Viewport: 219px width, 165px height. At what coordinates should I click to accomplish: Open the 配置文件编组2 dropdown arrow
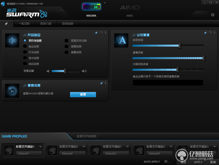click(x=84, y=147)
